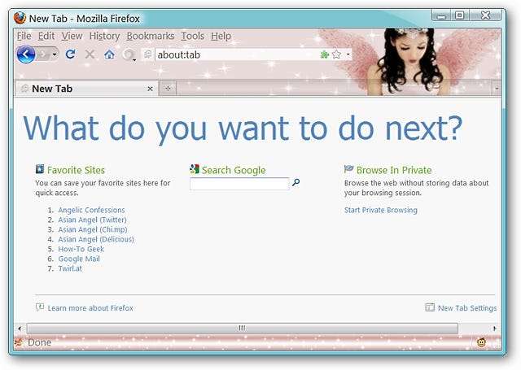Open the Bookmarks menu
The width and height of the screenshot is (521, 370).
coord(150,36)
